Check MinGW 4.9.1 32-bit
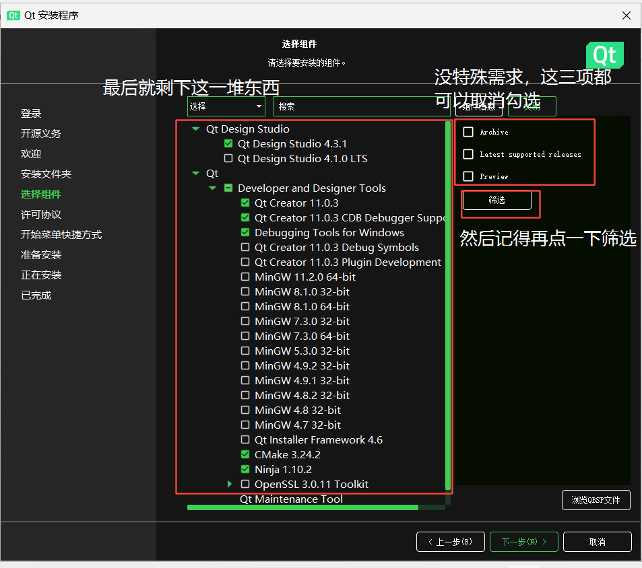Screen dimensions: 642x568 point(245,380)
